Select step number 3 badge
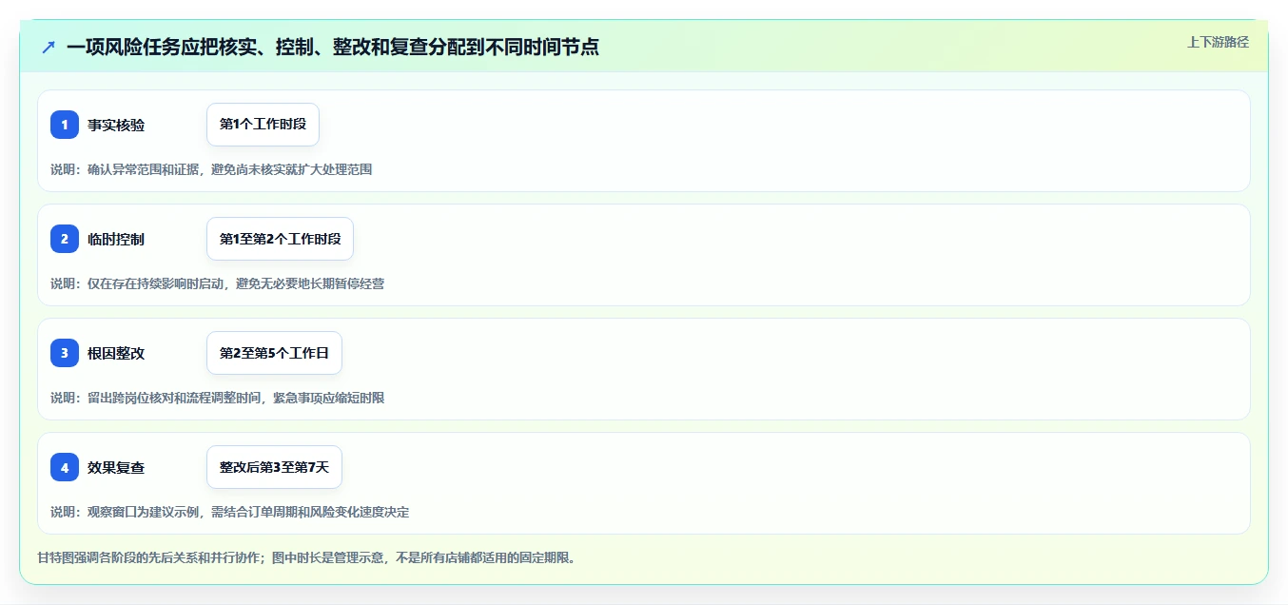The height and width of the screenshot is (605, 1288). (65, 353)
